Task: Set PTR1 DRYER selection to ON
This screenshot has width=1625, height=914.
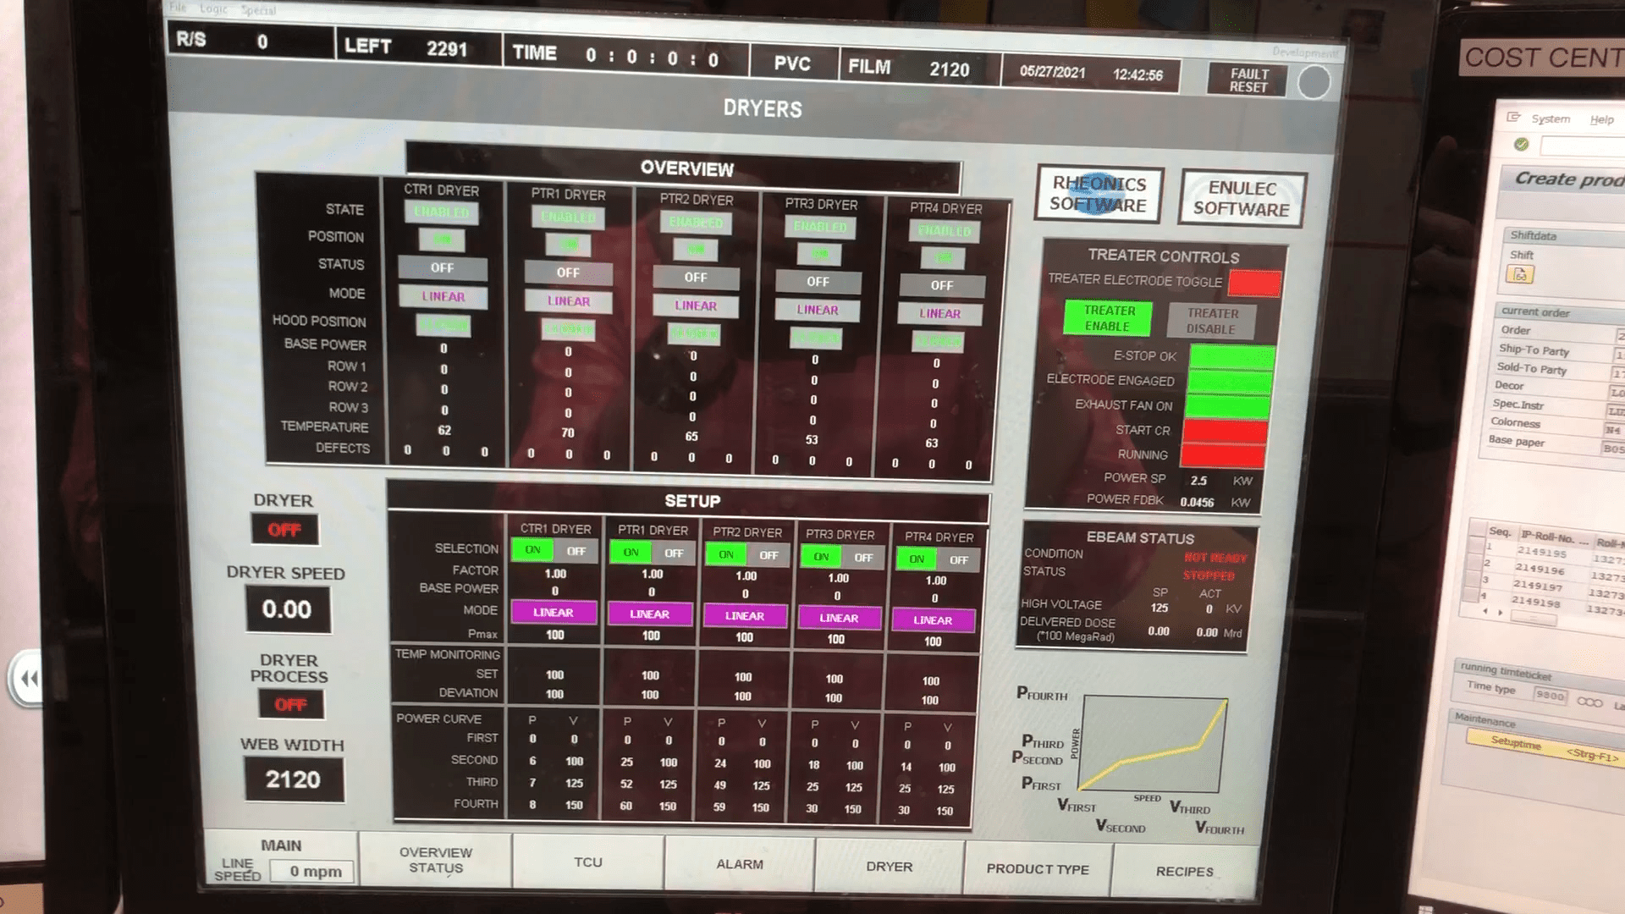Action: click(x=631, y=553)
